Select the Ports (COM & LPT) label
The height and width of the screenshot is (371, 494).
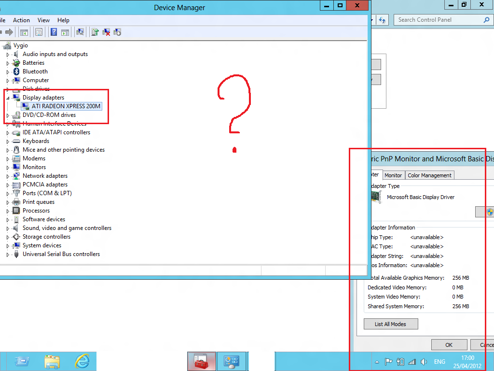coord(47,193)
